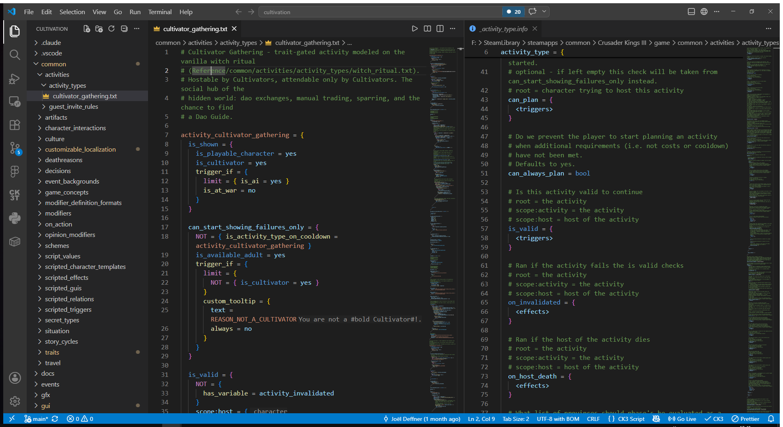Open Source Control view with 5 changes badge
Viewport: 783px width, 427px height.
coord(15,148)
